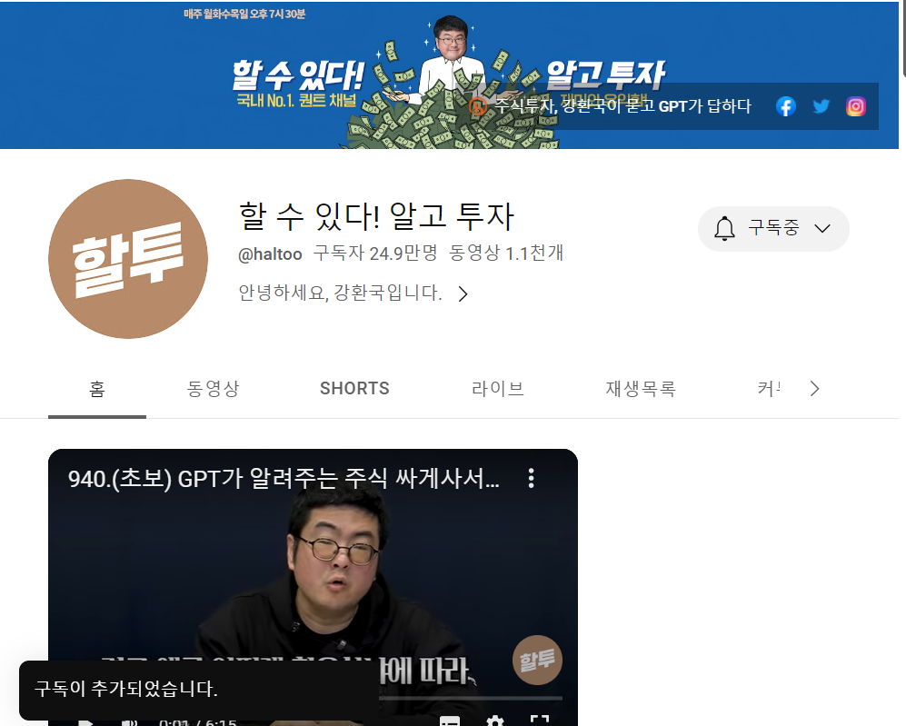Go to the 라이브 tab
The height and width of the screenshot is (726, 906).
click(x=497, y=389)
